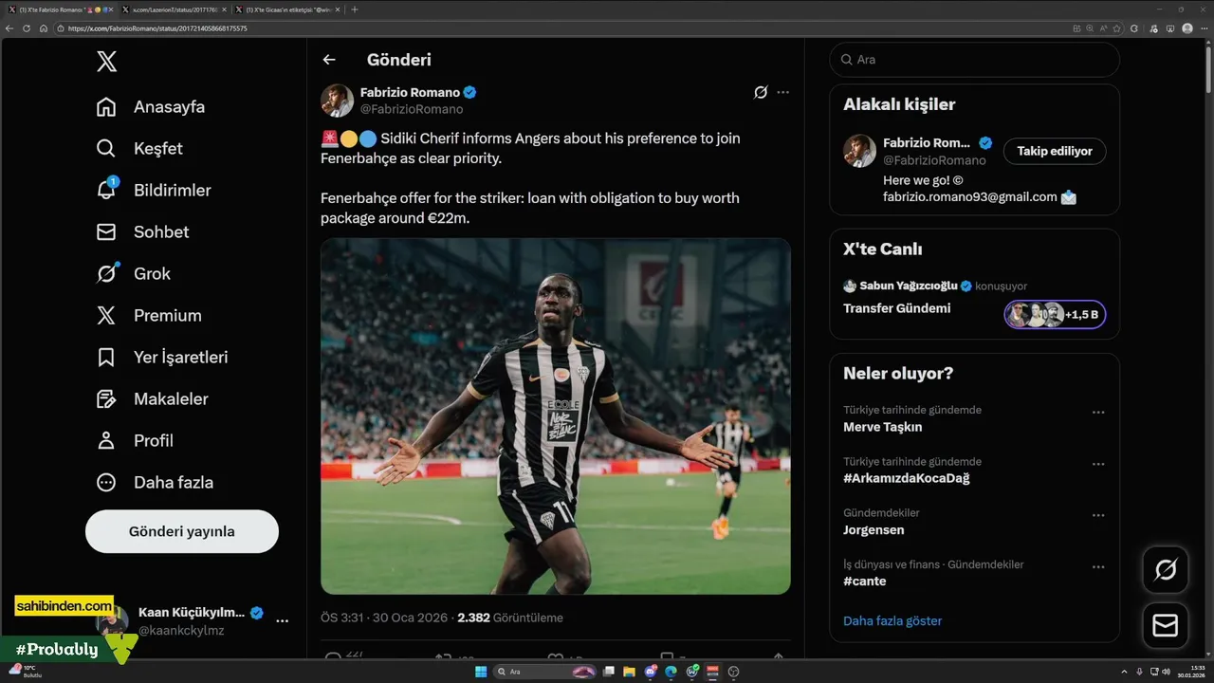Open the floating Grok button

(1166, 570)
